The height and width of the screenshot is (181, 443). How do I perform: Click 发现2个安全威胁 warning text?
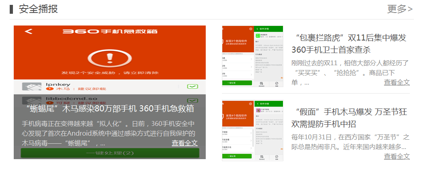(110, 73)
